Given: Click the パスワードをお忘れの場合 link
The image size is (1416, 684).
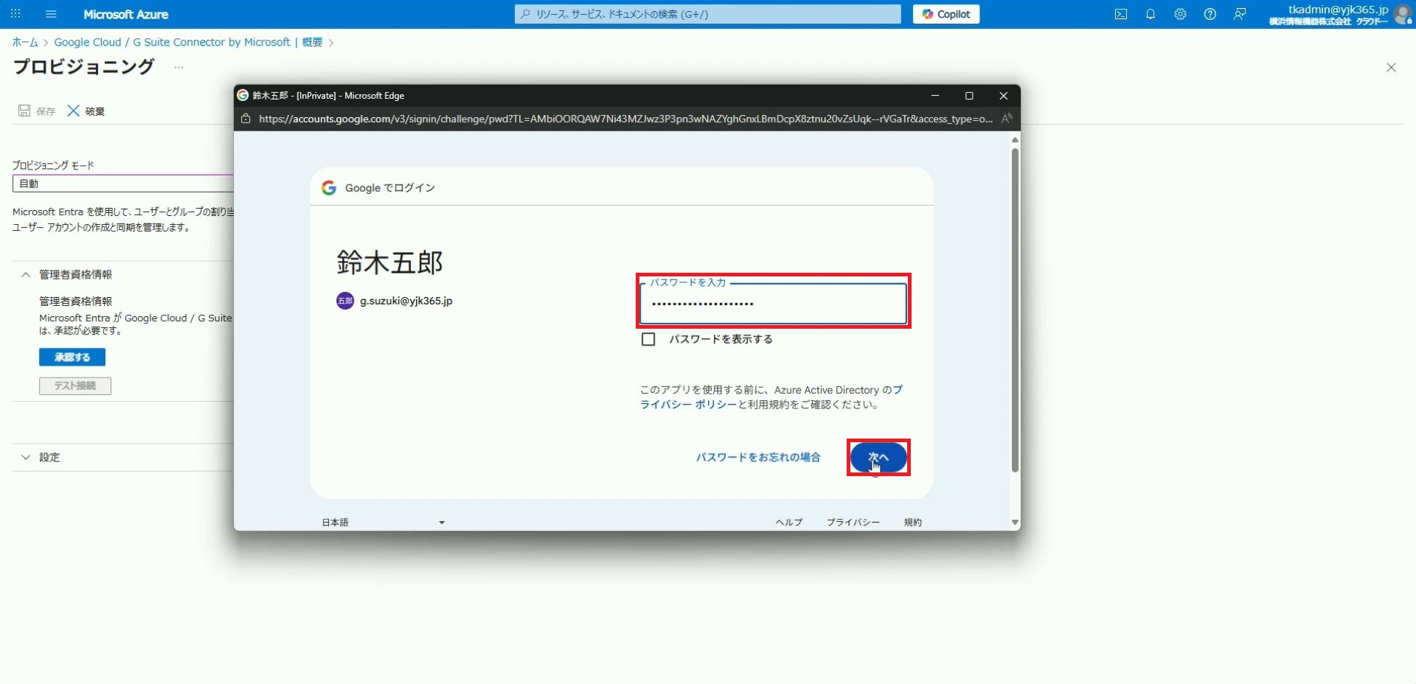Looking at the screenshot, I should (x=757, y=457).
